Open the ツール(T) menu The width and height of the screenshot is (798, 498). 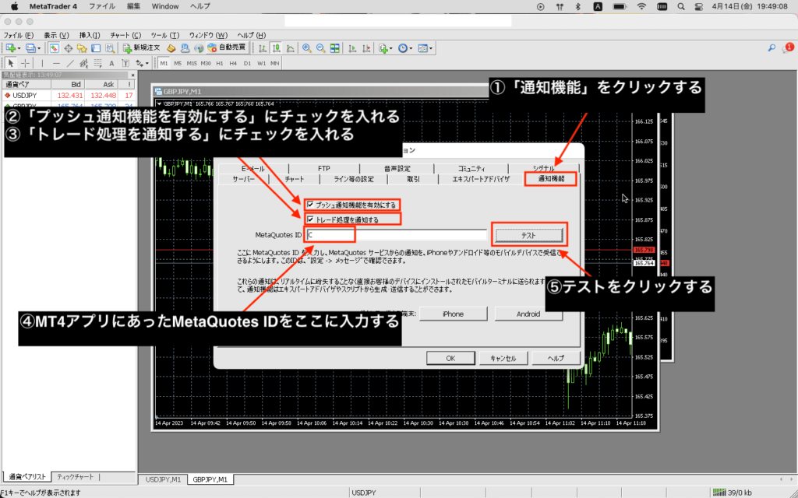point(165,36)
